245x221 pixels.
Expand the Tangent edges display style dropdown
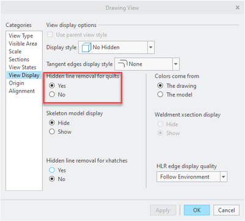[x=176, y=64]
